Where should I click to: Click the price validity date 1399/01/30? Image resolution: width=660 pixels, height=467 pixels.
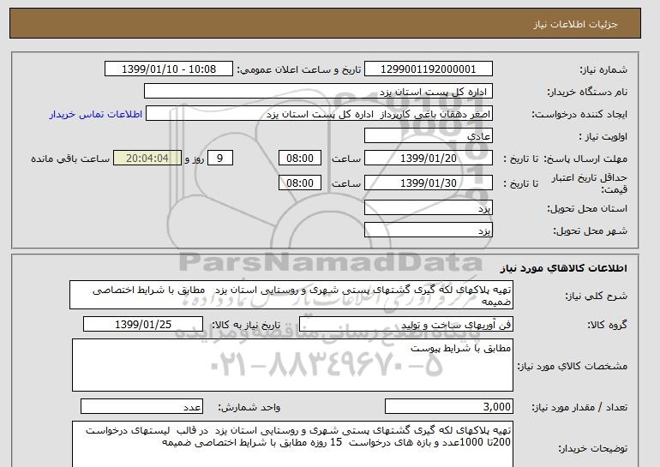point(428,183)
